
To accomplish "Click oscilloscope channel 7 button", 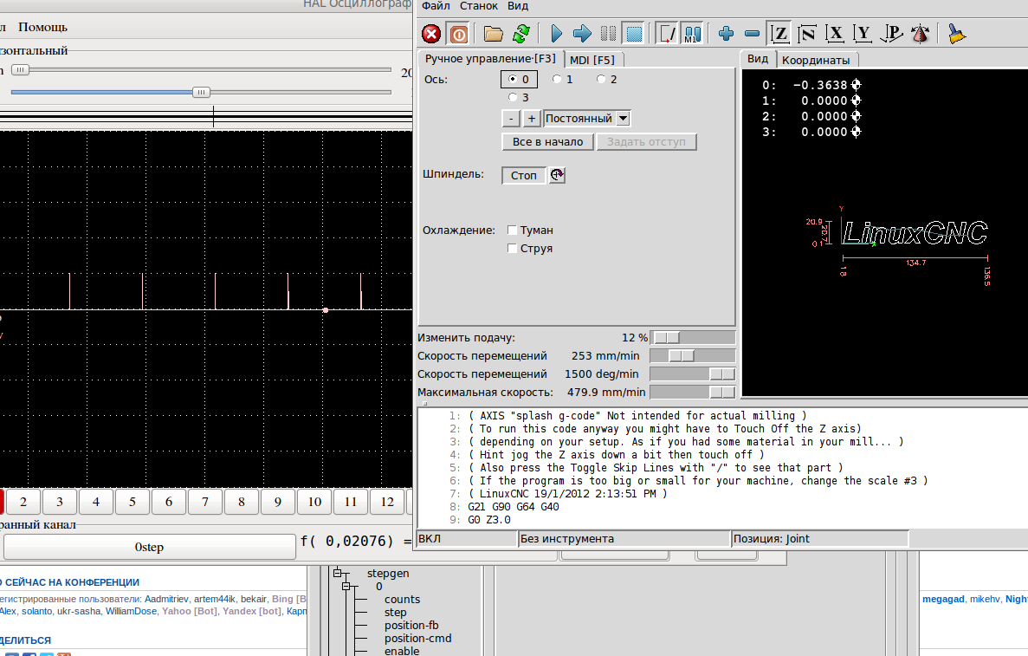I will (205, 502).
